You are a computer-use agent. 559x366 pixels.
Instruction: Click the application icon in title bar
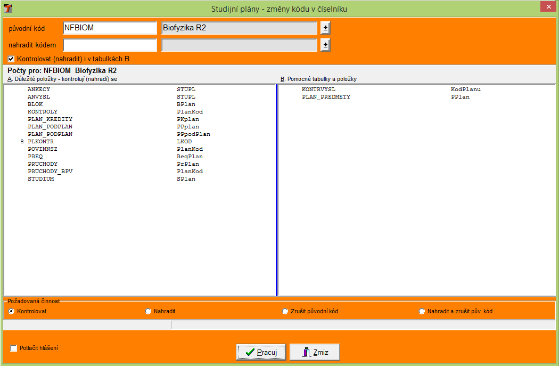tap(8, 9)
